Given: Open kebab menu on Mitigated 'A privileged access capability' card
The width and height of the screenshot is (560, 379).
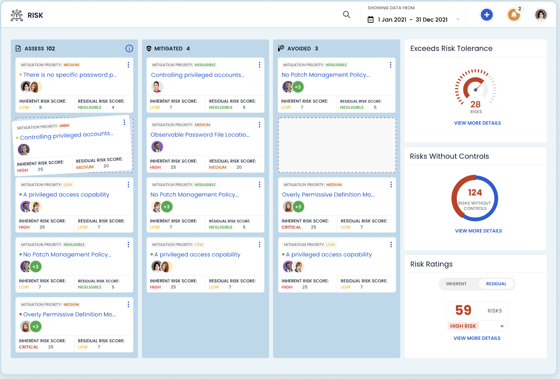Looking at the screenshot, I should tap(259, 244).
